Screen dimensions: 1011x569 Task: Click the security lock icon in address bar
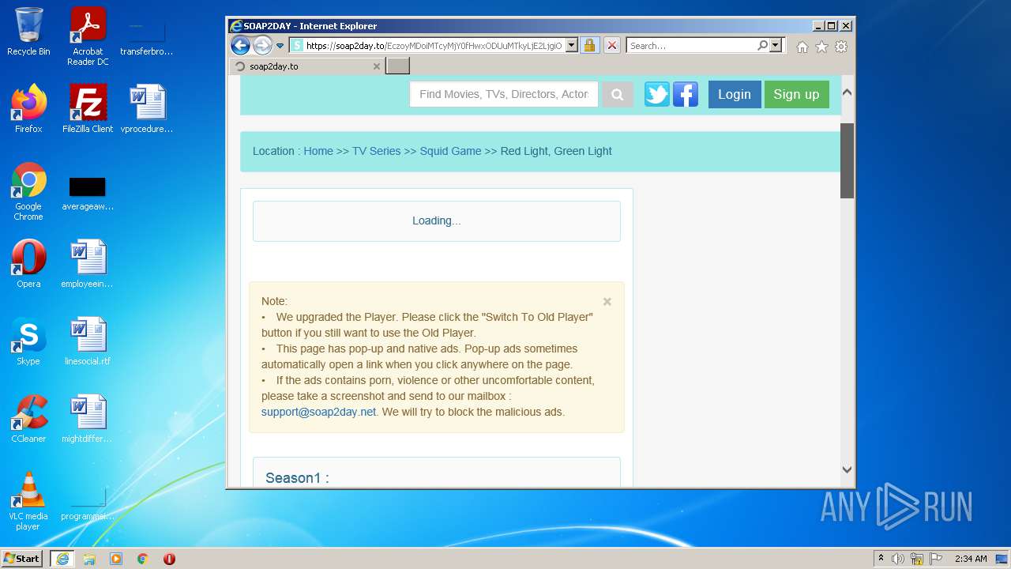[x=589, y=46]
